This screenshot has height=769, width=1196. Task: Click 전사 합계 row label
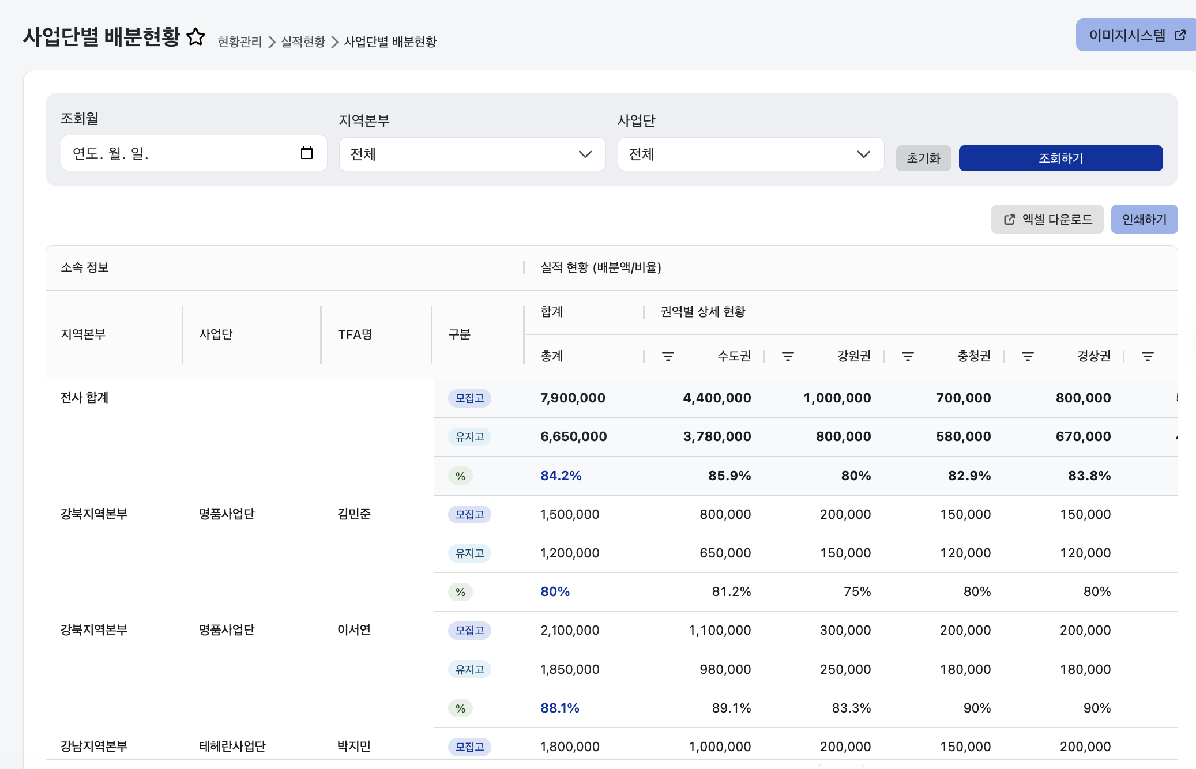click(84, 398)
